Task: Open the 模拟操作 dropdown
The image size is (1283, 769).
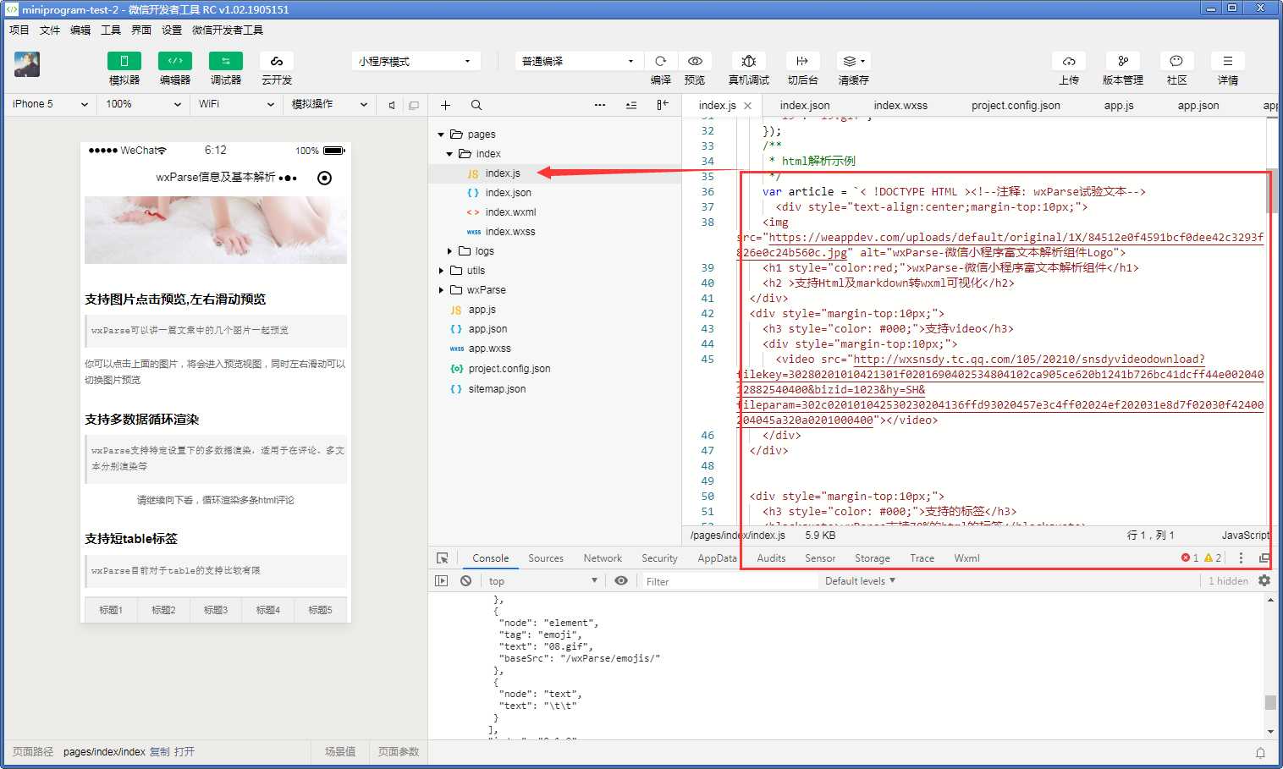Action: 329,104
